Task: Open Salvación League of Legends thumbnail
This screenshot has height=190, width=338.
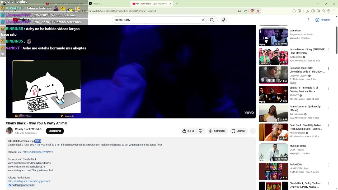Action: point(273,75)
